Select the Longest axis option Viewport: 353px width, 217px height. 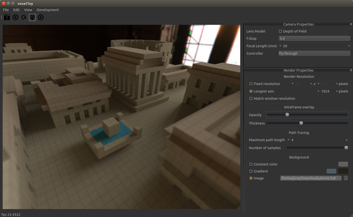tap(251, 91)
